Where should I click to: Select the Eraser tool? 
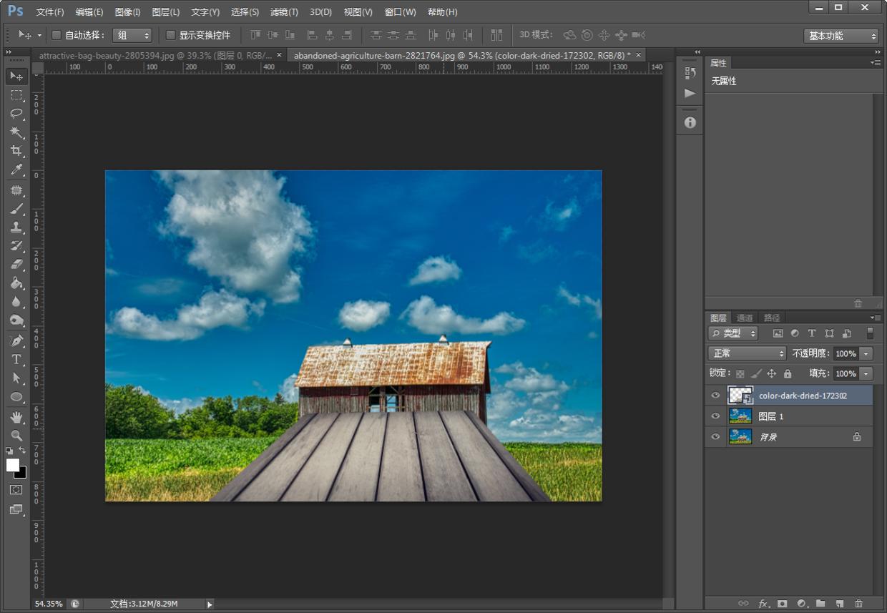click(x=16, y=265)
